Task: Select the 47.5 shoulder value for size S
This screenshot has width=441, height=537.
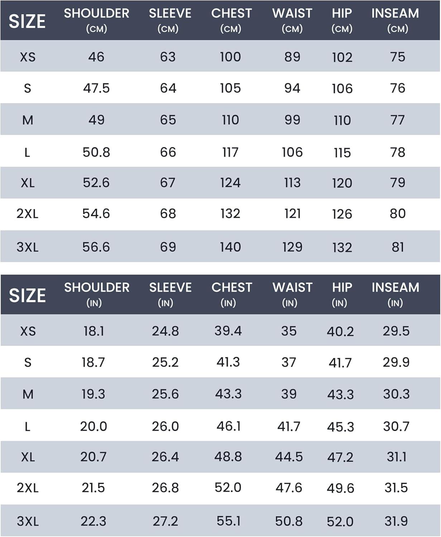Action: tap(96, 88)
